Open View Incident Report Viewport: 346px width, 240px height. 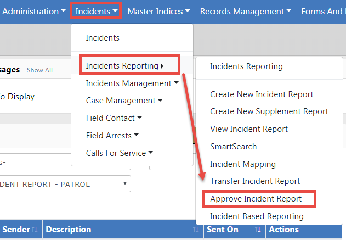[x=248, y=129]
